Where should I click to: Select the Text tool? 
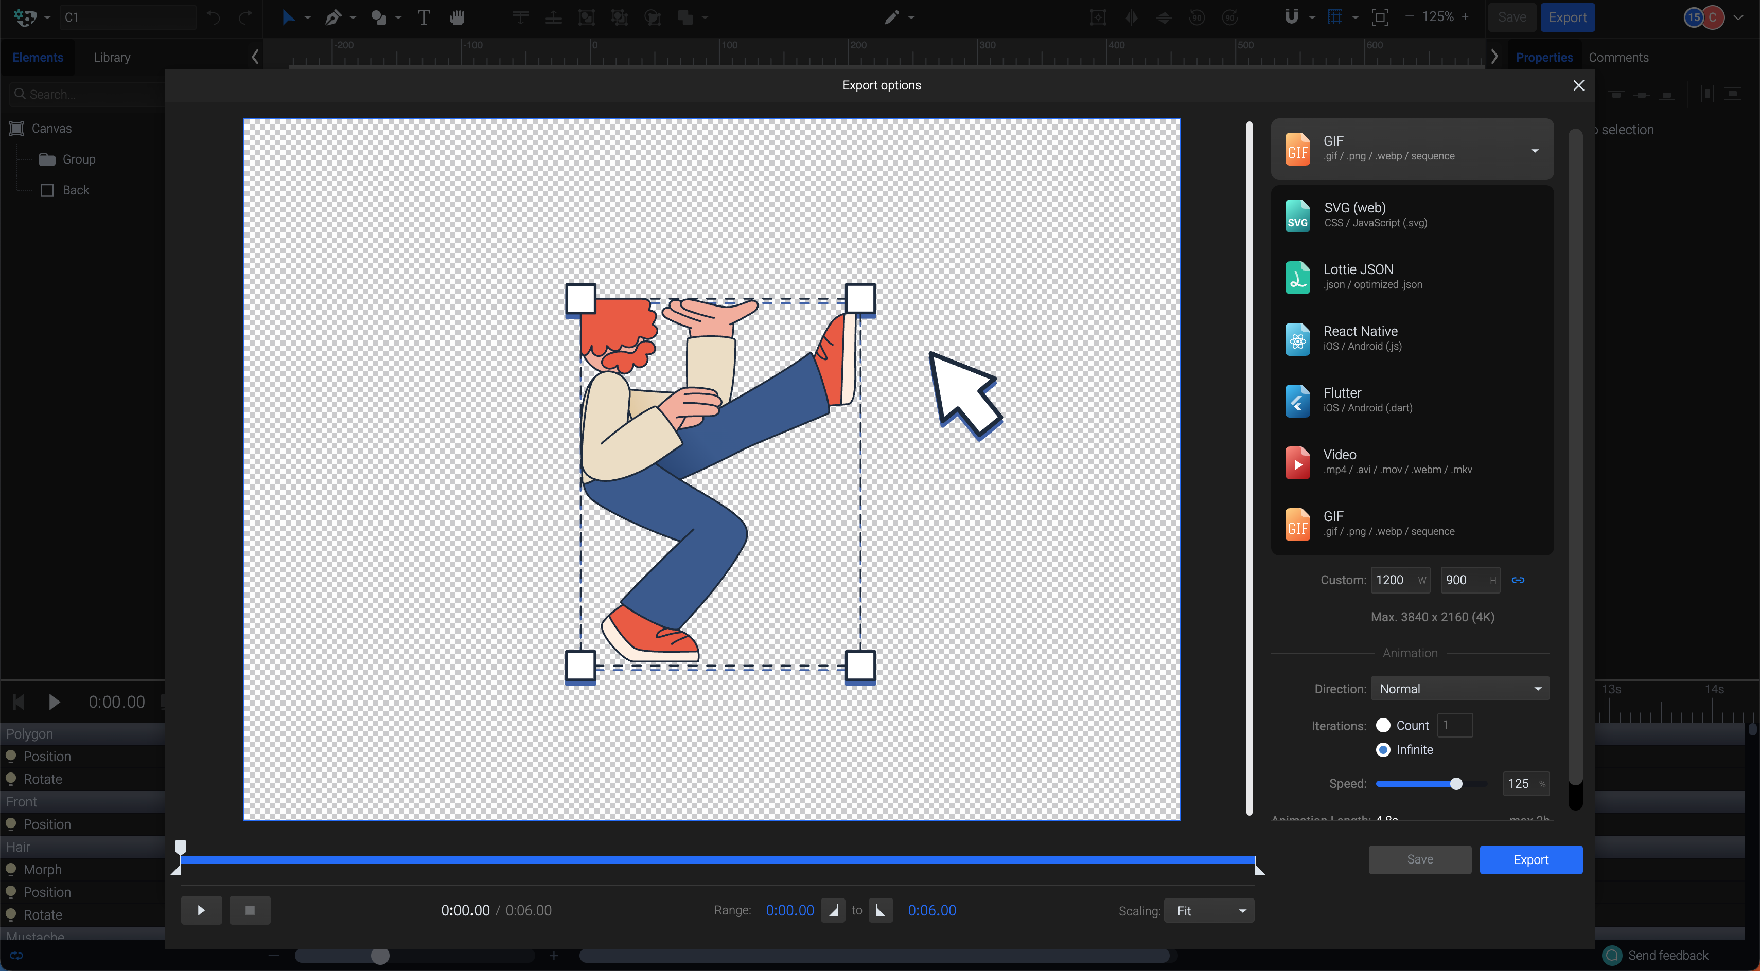click(x=424, y=17)
